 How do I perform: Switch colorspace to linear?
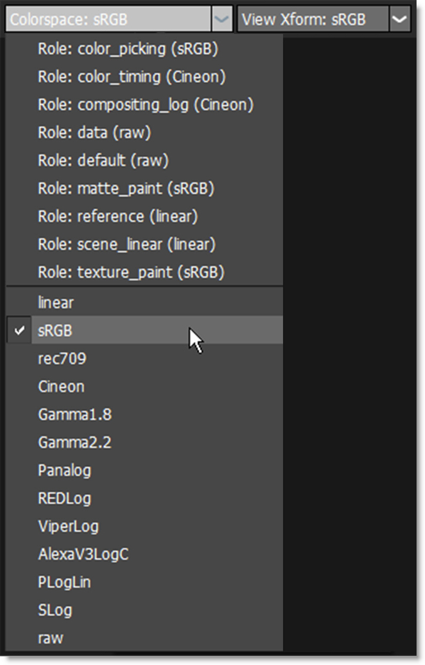[x=56, y=303]
